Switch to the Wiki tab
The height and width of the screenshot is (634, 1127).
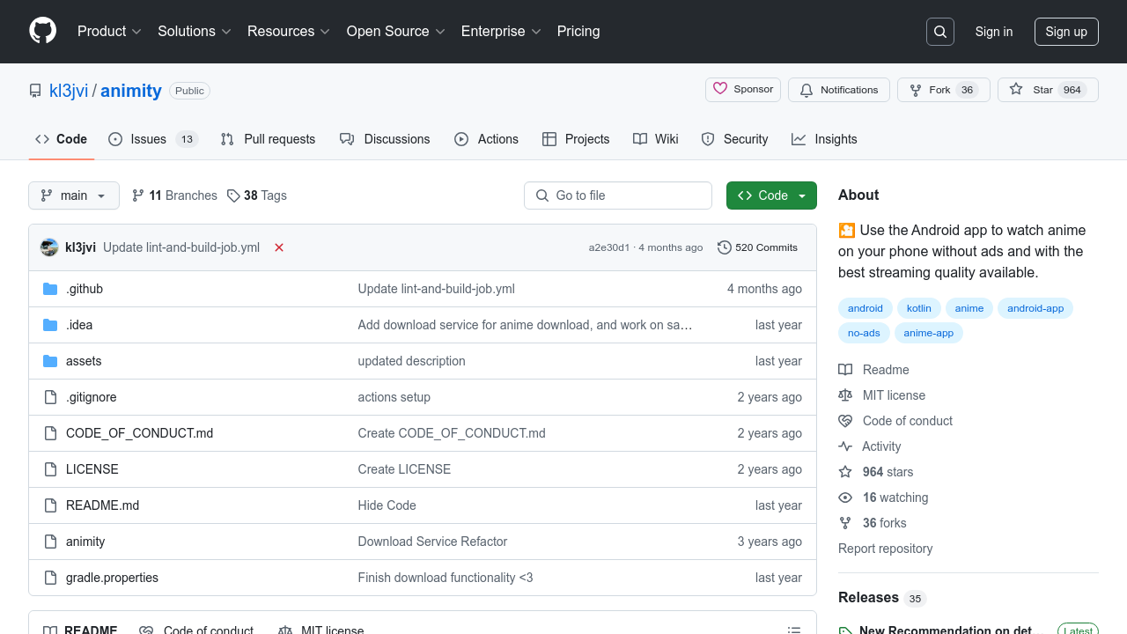656,139
